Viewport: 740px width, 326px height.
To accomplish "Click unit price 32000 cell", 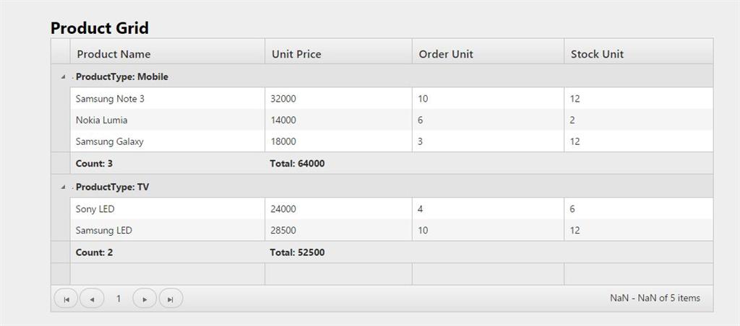I will pos(283,99).
